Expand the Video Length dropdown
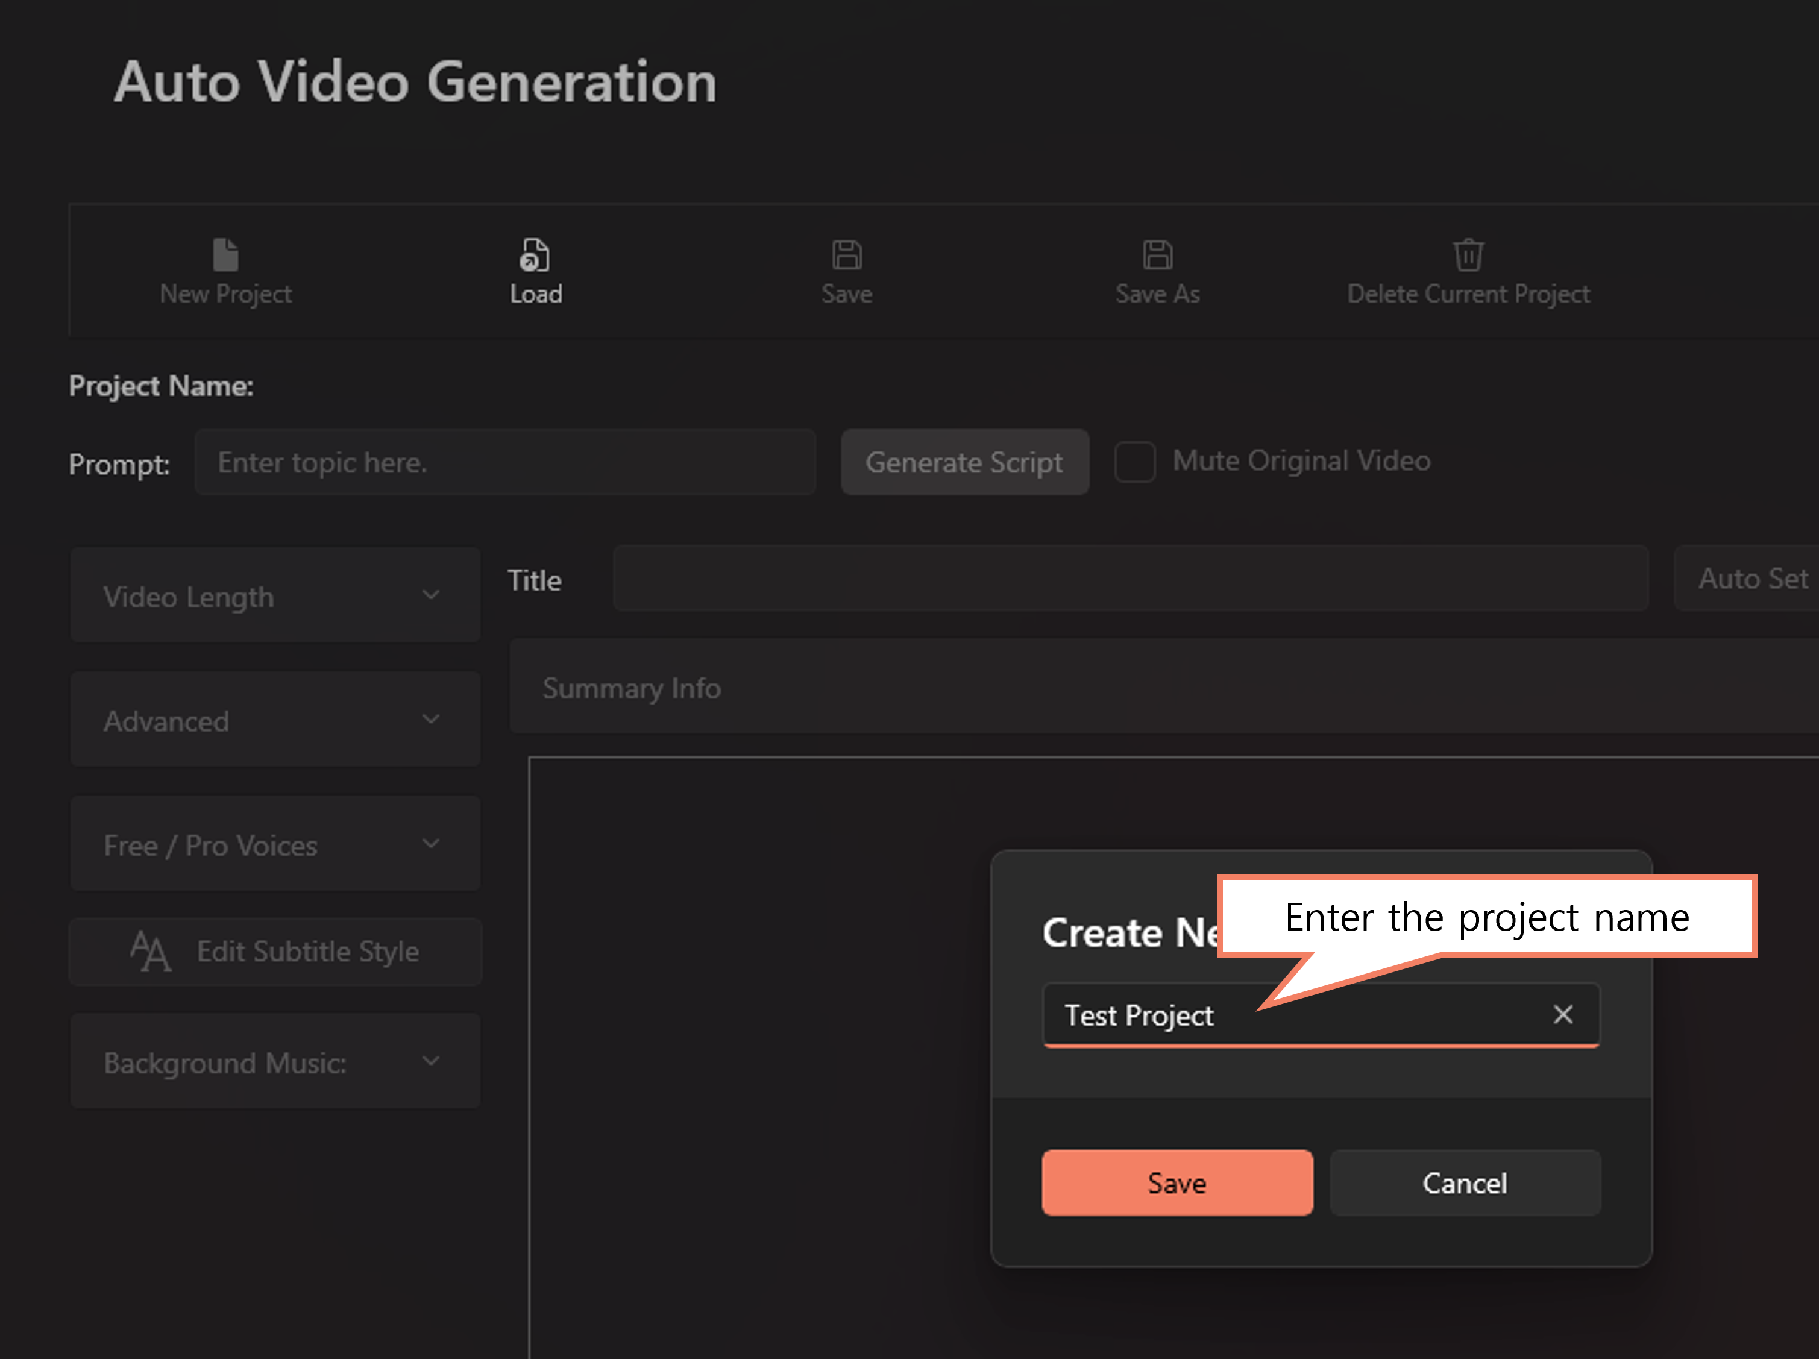 click(x=275, y=595)
